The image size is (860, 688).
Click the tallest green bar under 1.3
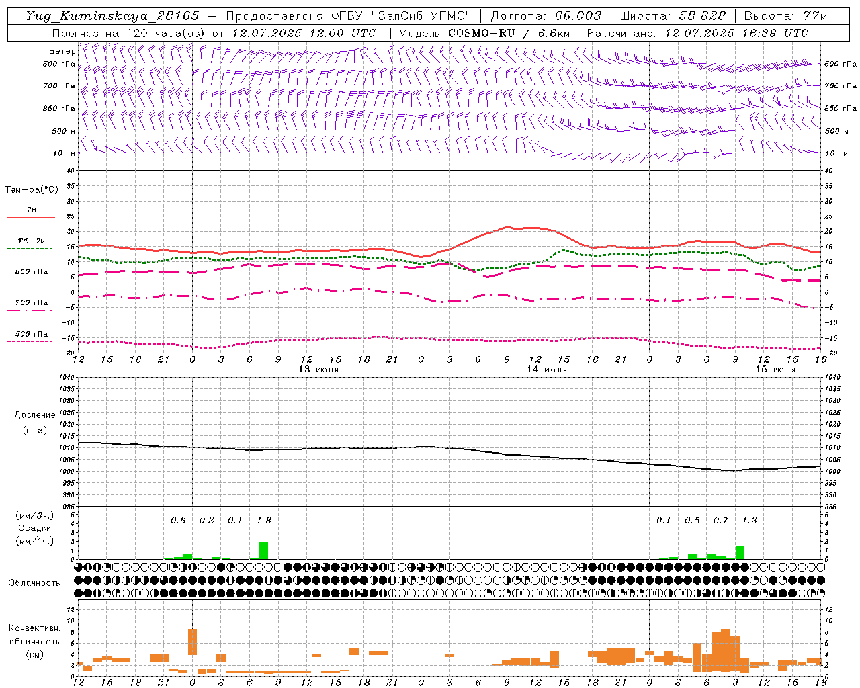pyautogui.click(x=740, y=552)
